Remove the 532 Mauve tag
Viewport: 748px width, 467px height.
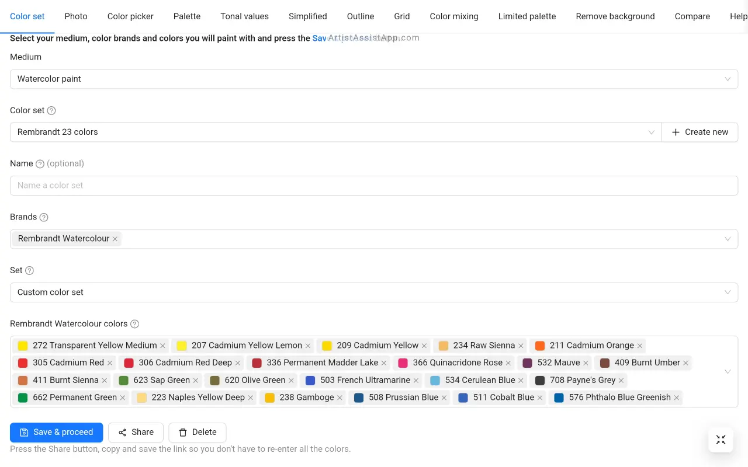[586, 363]
